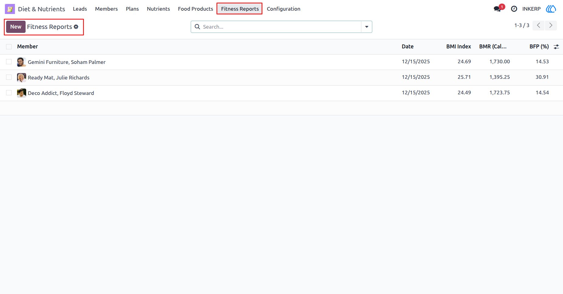Sort by the BMI Index column header
Image resolution: width=563 pixels, height=294 pixels.
click(459, 47)
